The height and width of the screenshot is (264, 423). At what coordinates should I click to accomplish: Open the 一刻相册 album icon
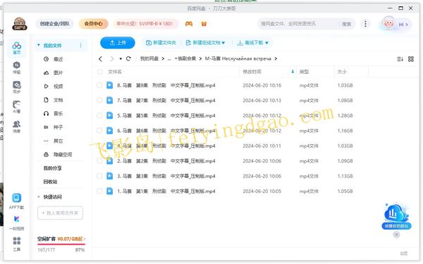tap(16, 222)
